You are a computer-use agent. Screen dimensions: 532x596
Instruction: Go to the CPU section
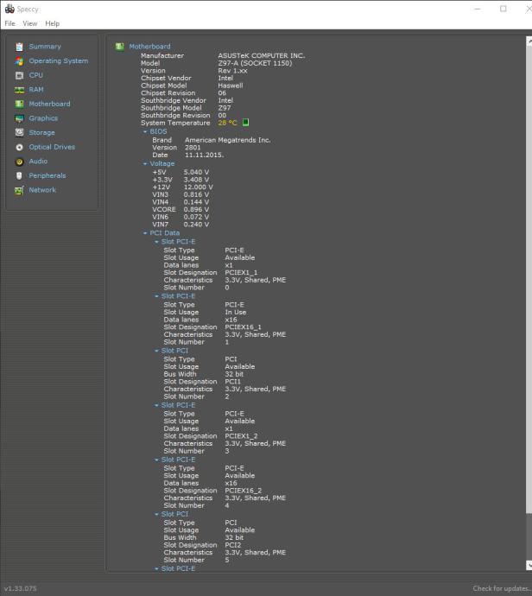pos(35,75)
